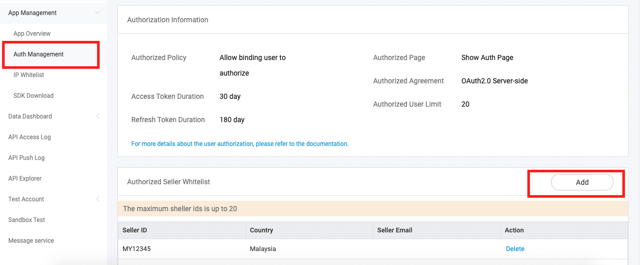This screenshot has height=265, width=640.
Task: Click the Seller Email column header
Action: pos(394,230)
